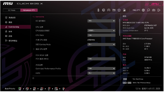Click the AMD Ryzen 7 9800X3D processor name
The width and height of the screenshot is (164, 92).
(137, 39)
